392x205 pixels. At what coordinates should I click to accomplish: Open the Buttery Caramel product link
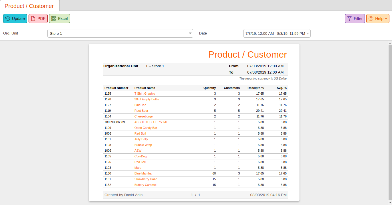point(145,185)
